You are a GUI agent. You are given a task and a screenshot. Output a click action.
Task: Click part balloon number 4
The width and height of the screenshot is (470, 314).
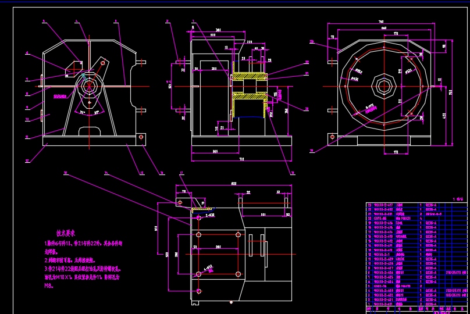point(76,22)
